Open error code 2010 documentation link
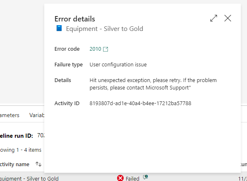Screen dimensions: 247x181 [x=95, y=49]
